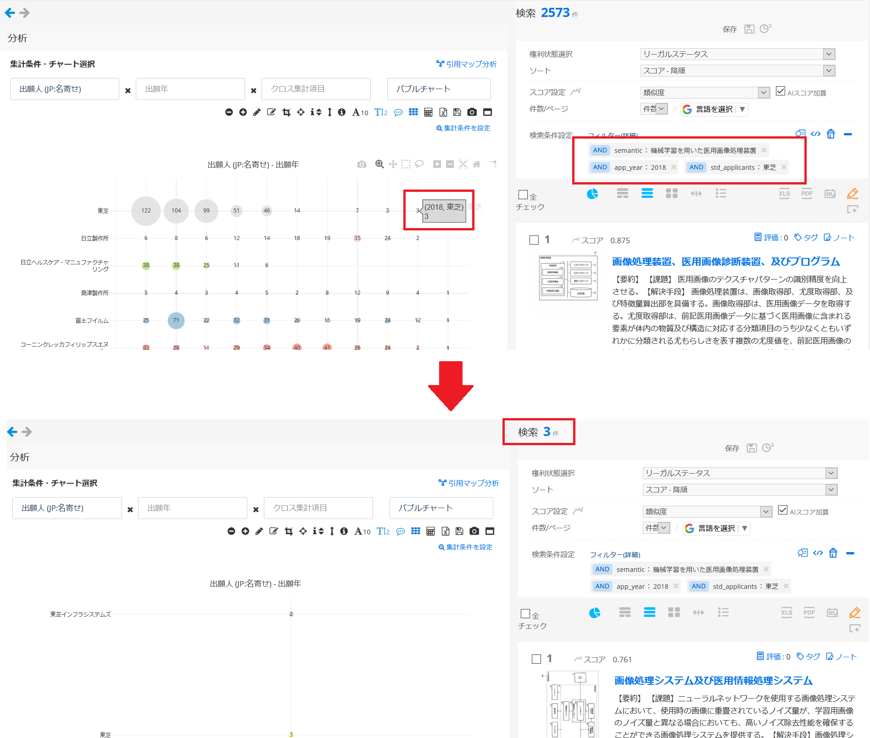
Task: Open スコア - 降順 sort dropdown, lower screenshot
Action: click(740, 490)
